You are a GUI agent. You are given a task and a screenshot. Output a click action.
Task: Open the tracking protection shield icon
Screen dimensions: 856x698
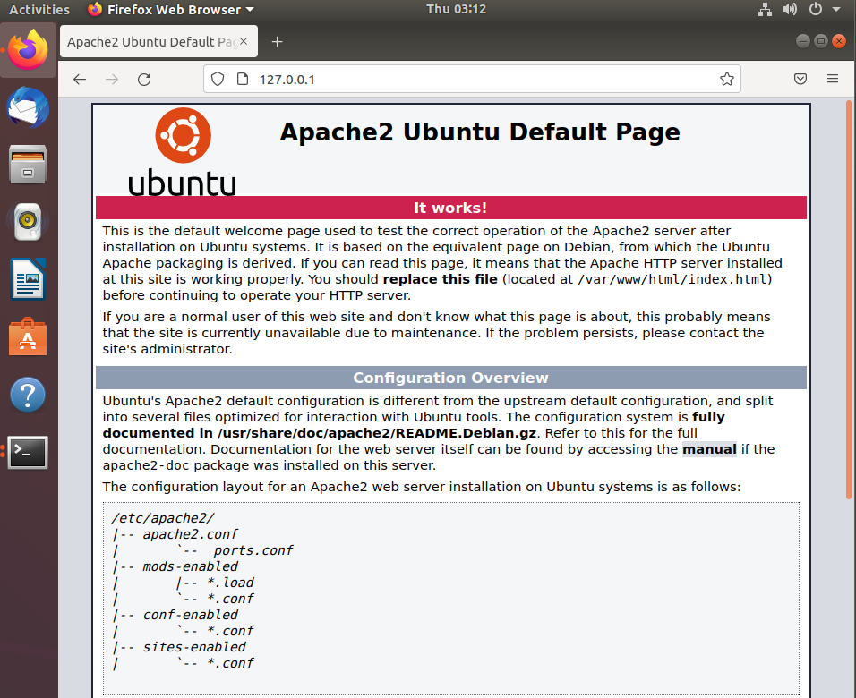(218, 79)
